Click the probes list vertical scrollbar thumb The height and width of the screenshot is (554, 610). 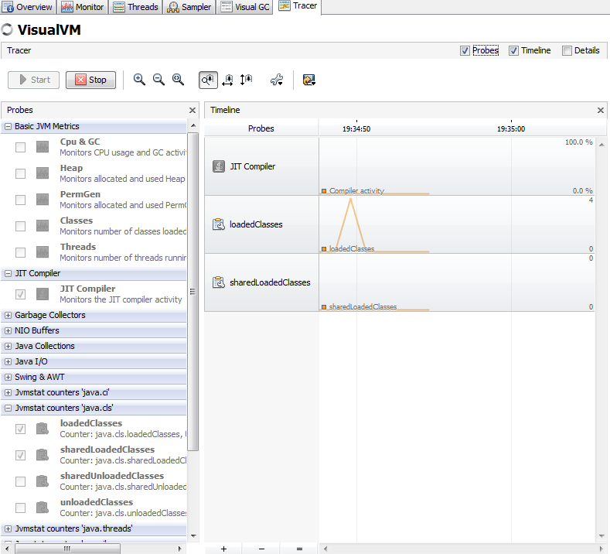[x=193, y=291]
